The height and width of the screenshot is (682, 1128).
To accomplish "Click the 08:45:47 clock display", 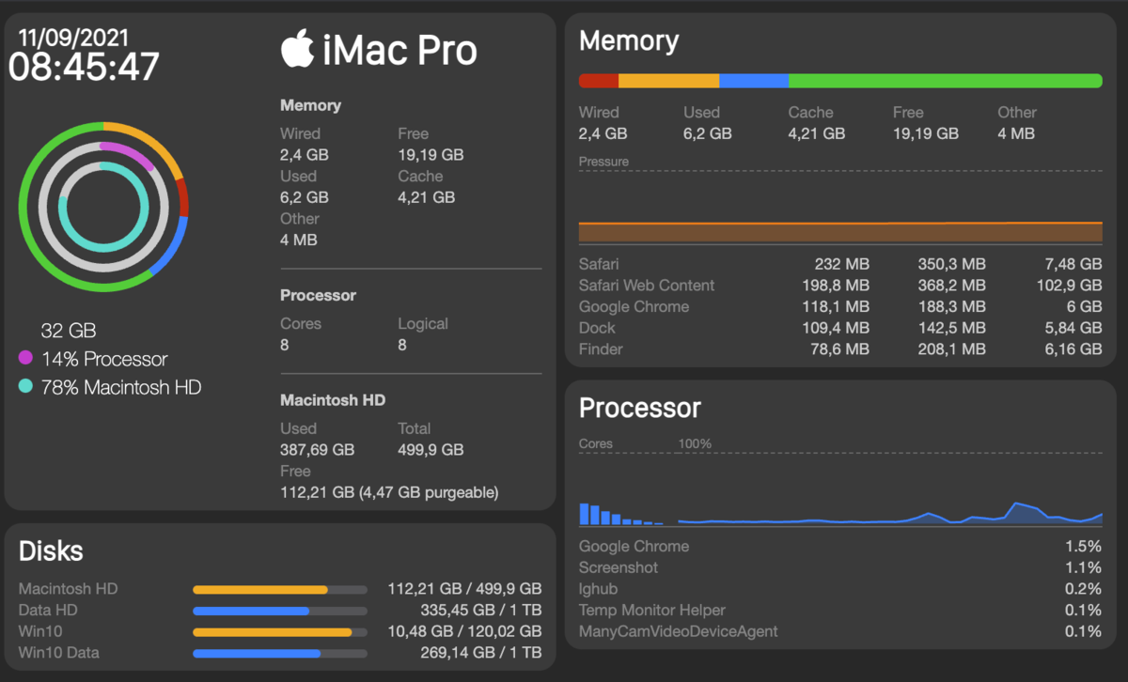I will click(x=85, y=68).
